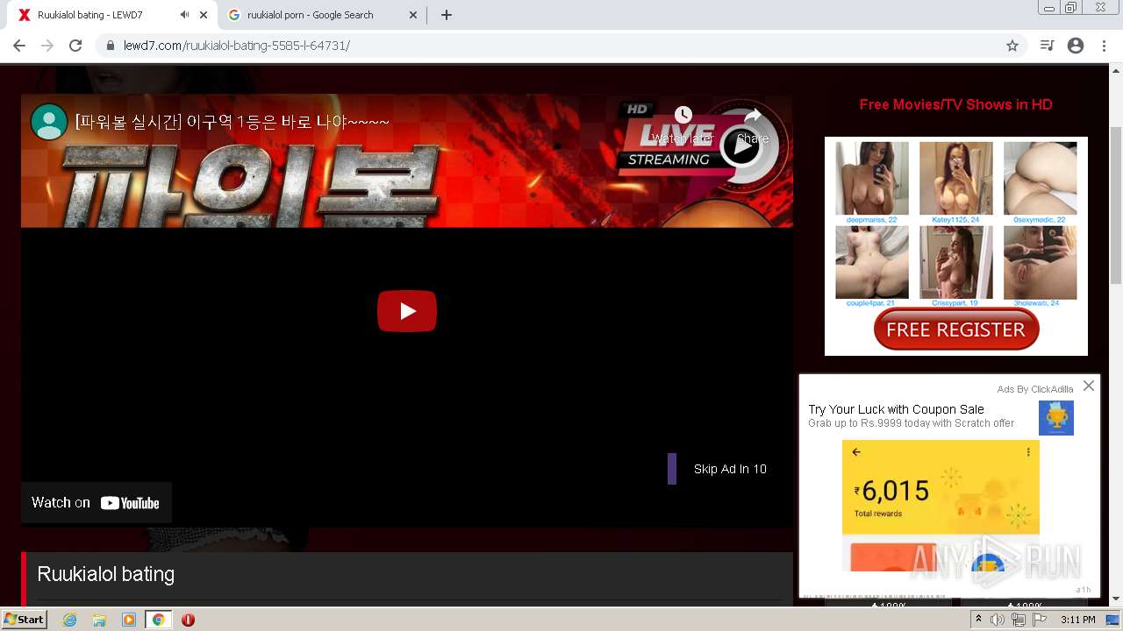Image resolution: width=1123 pixels, height=631 pixels.
Task: Mute the LEWD7 tab audio icon
Action: tap(184, 15)
